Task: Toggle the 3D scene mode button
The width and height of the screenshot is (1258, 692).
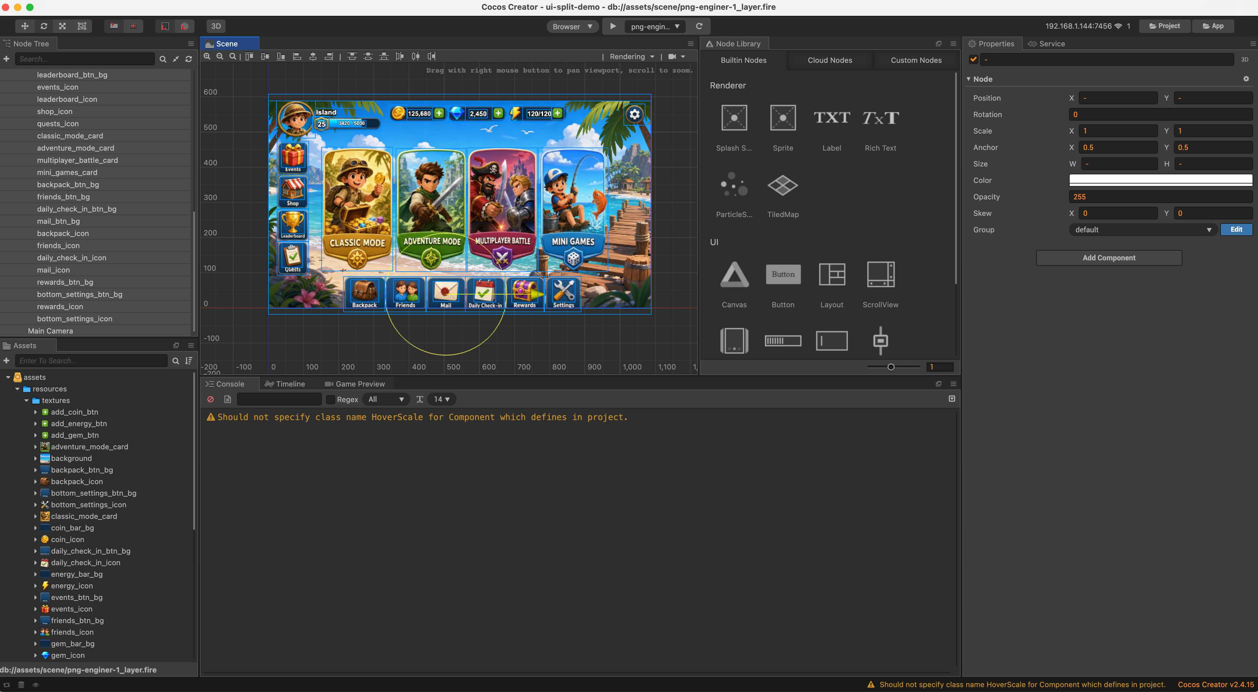Action: (x=216, y=26)
